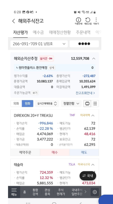Select 원화 currency display
The image size is (113, 204).
(27, 104)
